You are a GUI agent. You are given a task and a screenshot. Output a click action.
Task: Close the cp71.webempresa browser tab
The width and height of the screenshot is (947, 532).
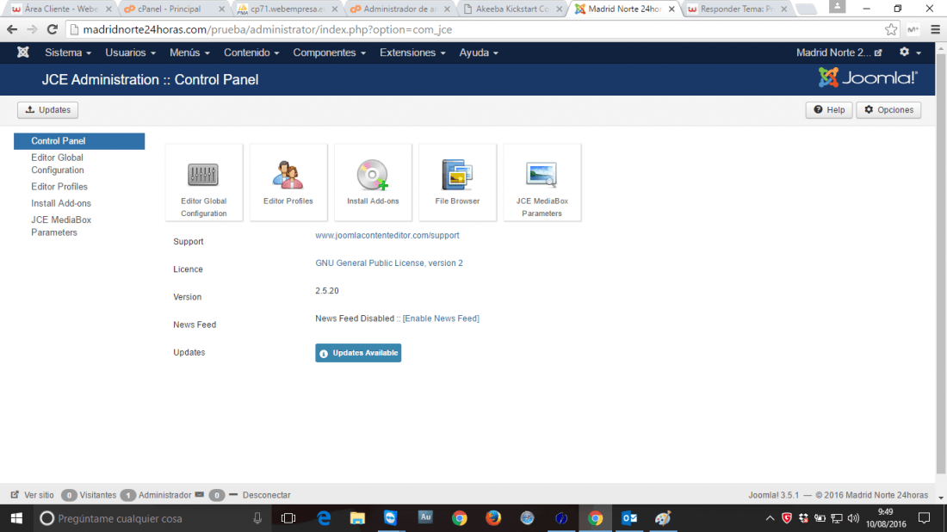click(335, 9)
